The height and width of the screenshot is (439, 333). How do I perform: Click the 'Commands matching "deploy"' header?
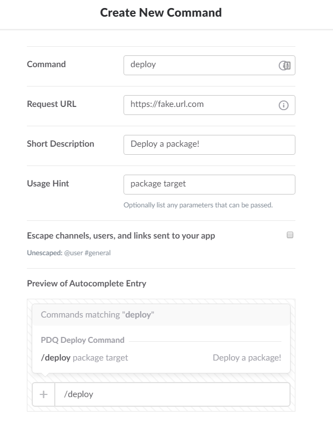[x=97, y=315]
